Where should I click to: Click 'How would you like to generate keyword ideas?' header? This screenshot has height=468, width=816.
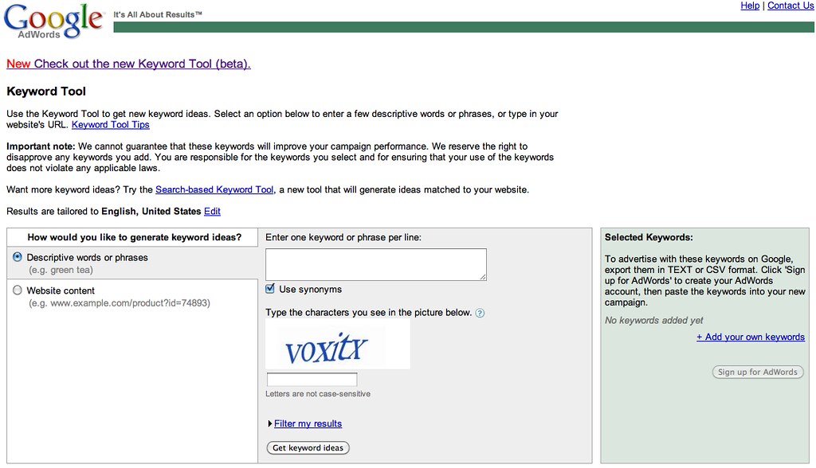point(134,237)
